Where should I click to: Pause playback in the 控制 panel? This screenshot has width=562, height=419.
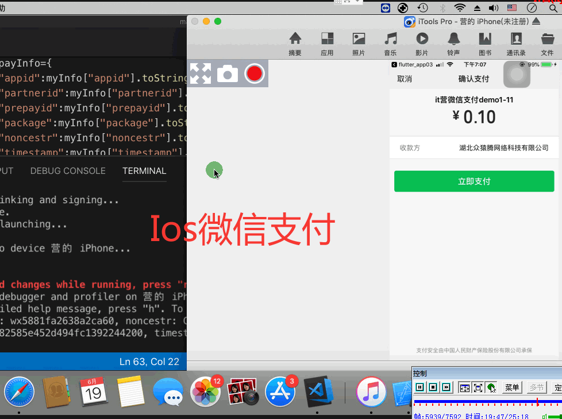[x=419, y=387]
